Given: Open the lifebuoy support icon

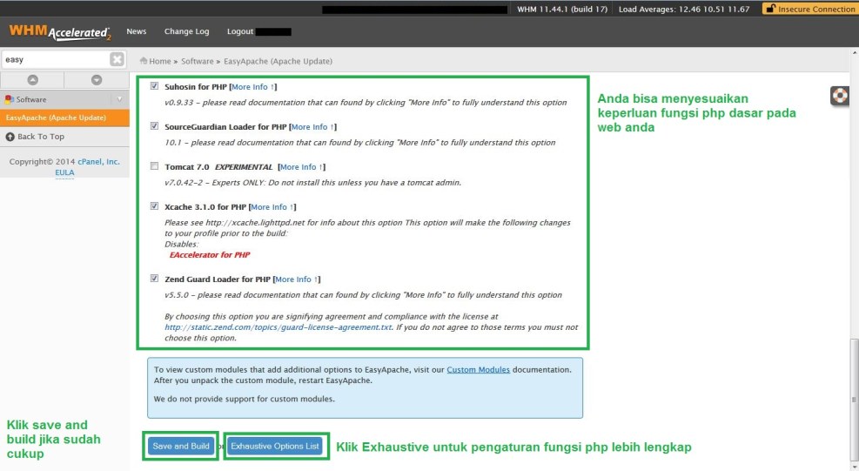Looking at the screenshot, I should click(839, 96).
